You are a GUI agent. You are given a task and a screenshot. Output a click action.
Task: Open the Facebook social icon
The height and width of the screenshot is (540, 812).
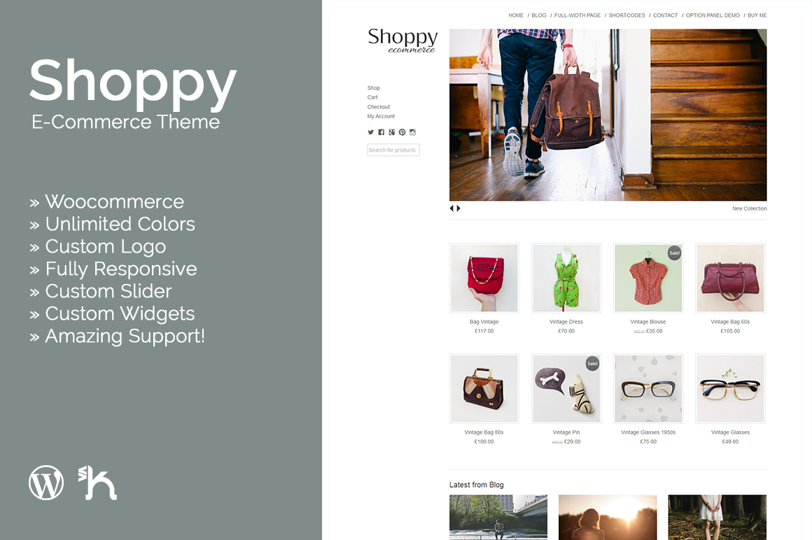381,132
